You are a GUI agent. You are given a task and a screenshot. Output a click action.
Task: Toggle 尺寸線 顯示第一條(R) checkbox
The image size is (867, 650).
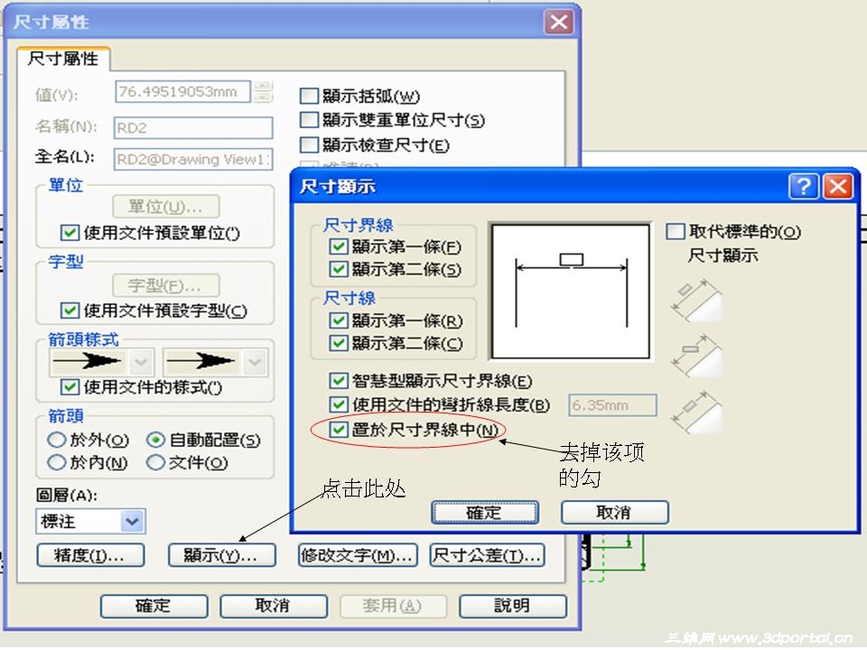tap(339, 320)
